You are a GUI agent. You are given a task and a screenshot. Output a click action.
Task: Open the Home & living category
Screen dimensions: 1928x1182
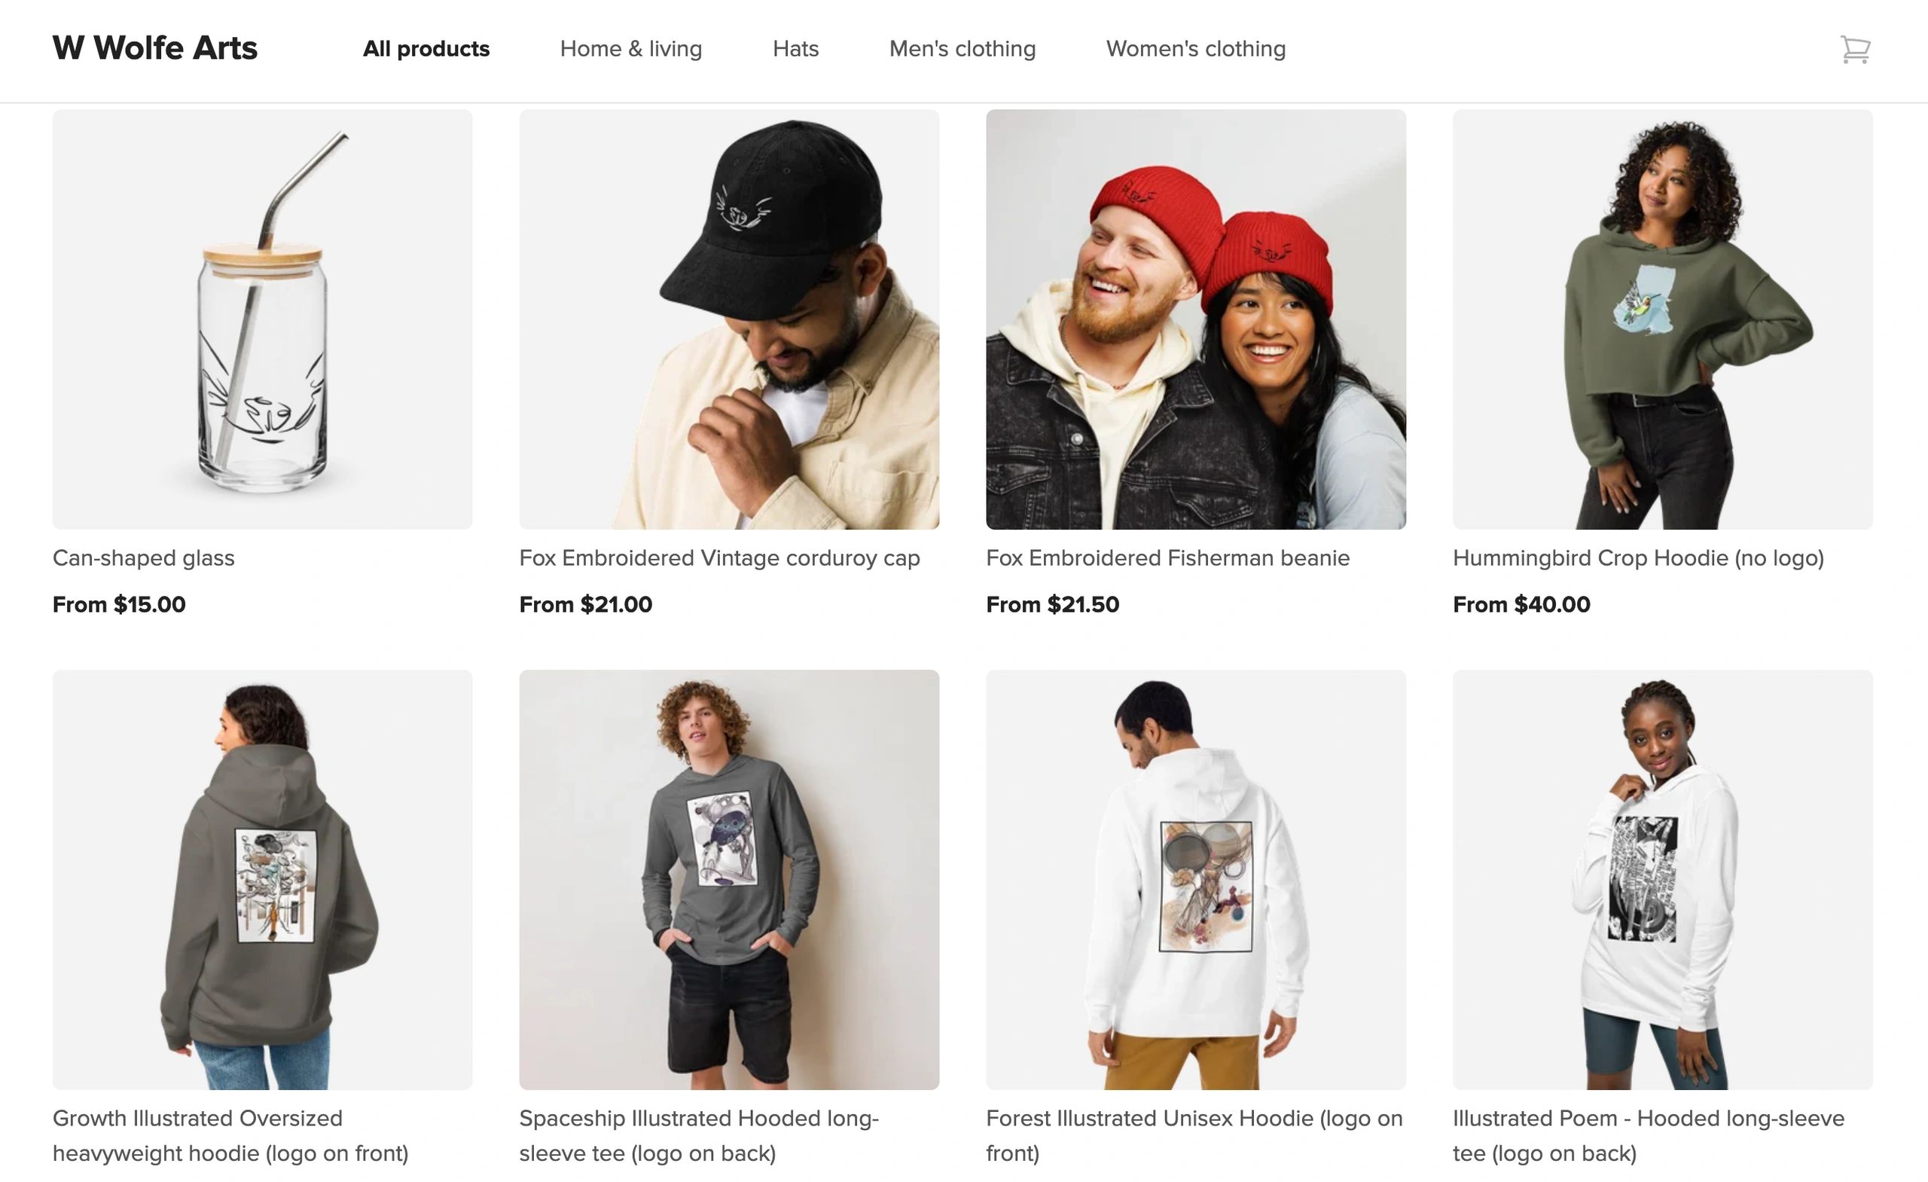pyautogui.click(x=630, y=49)
